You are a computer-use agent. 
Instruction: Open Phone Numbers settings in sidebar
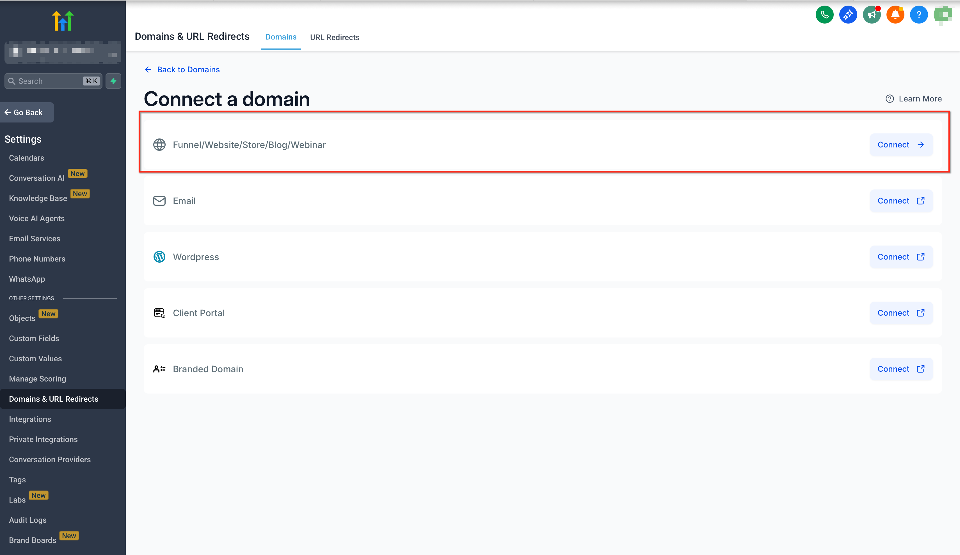[37, 259]
